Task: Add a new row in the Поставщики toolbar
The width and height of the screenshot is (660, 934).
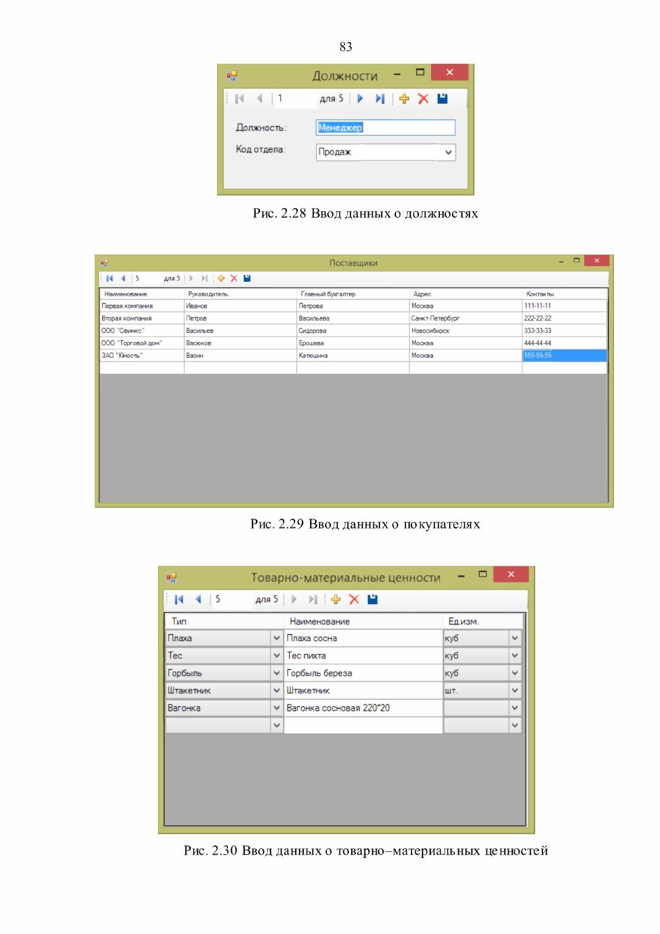Action: [x=221, y=278]
